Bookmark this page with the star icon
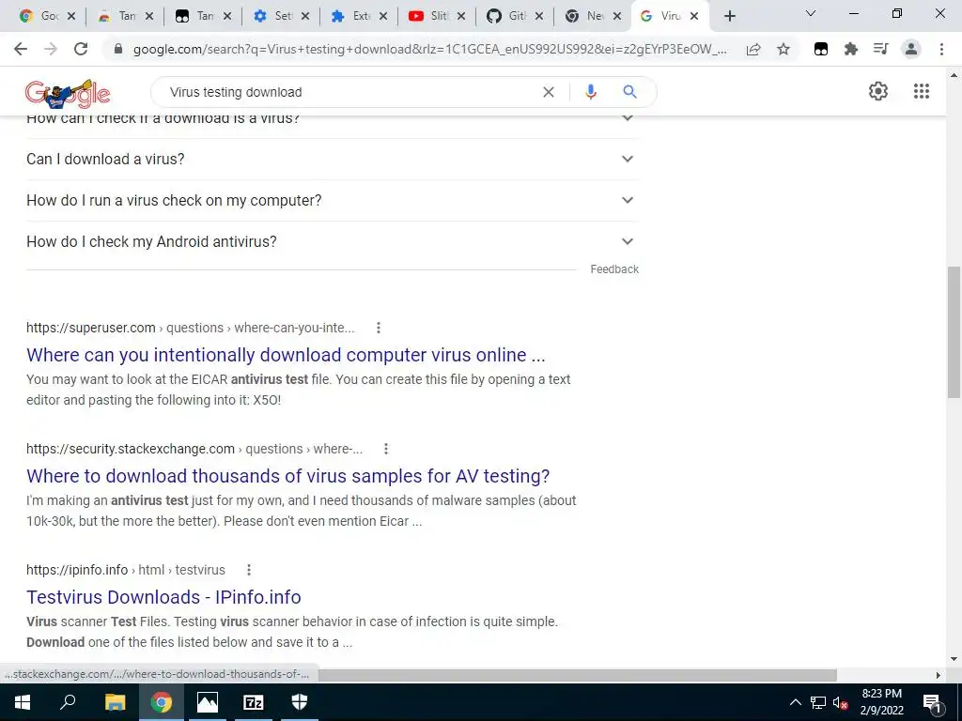The image size is (962, 721). click(784, 49)
